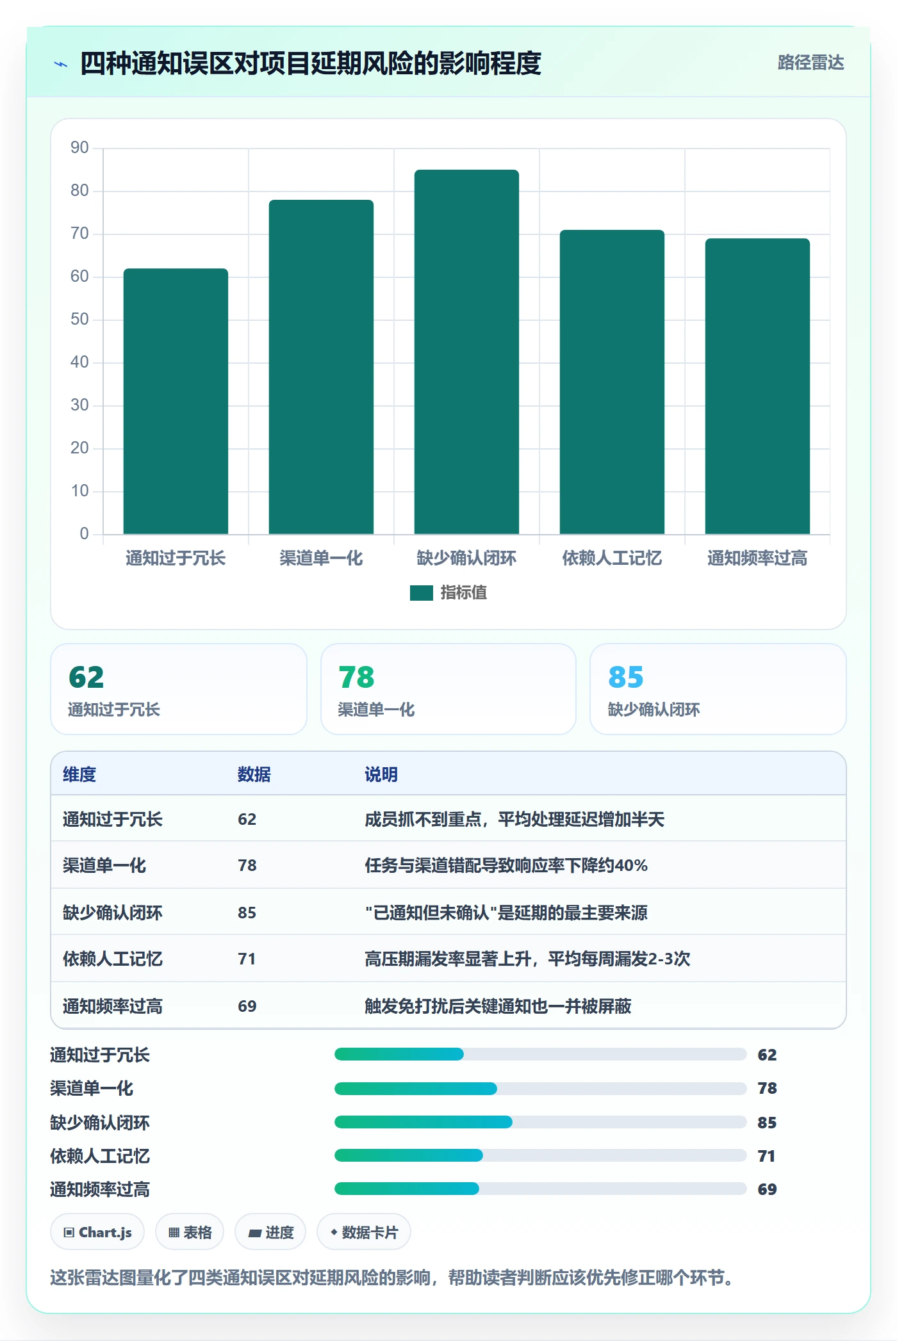The image size is (897, 1341).
Task: Click the 缺少确认闭环 x-axis label
Action: 466,558
